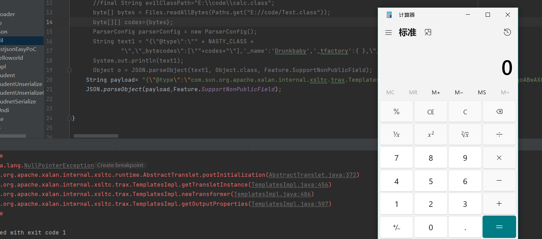
Task: Click the Create breakpoint hint
Action: click(x=120, y=165)
